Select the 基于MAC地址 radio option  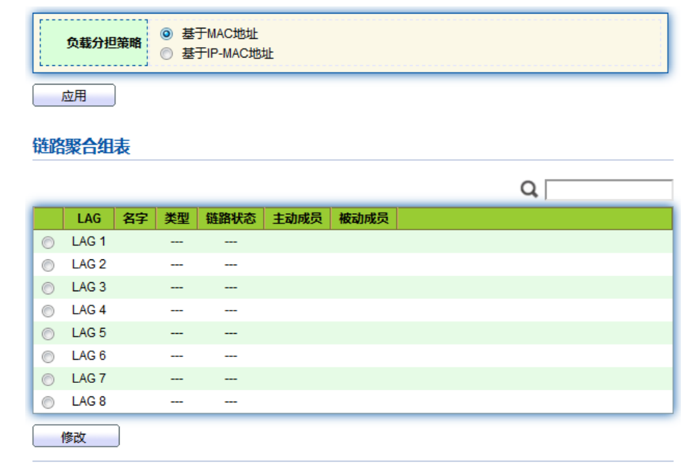(167, 34)
